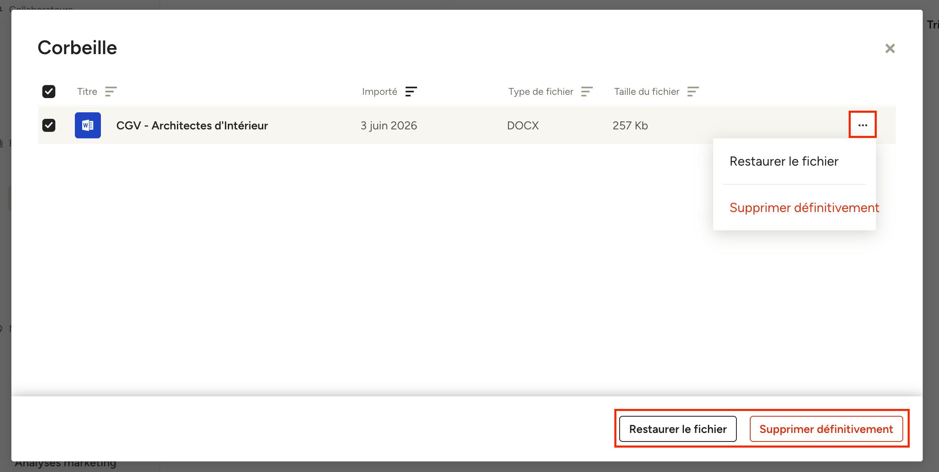The width and height of the screenshot is (939, 472).
Task: Uncheck the CGV - Architectes d'Intérieur row checkbox
Action: pyautogui.click(x=49, y=125)
